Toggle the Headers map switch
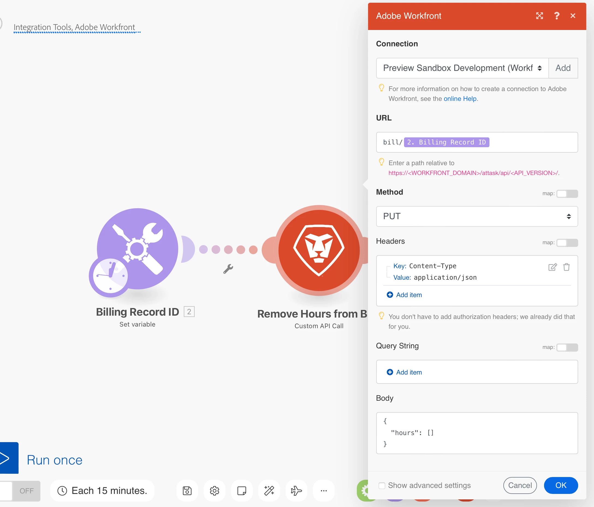 [x=567, y=243]
